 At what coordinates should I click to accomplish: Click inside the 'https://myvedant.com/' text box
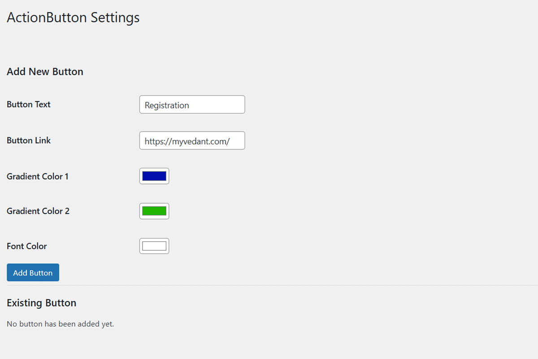point(192,140)
